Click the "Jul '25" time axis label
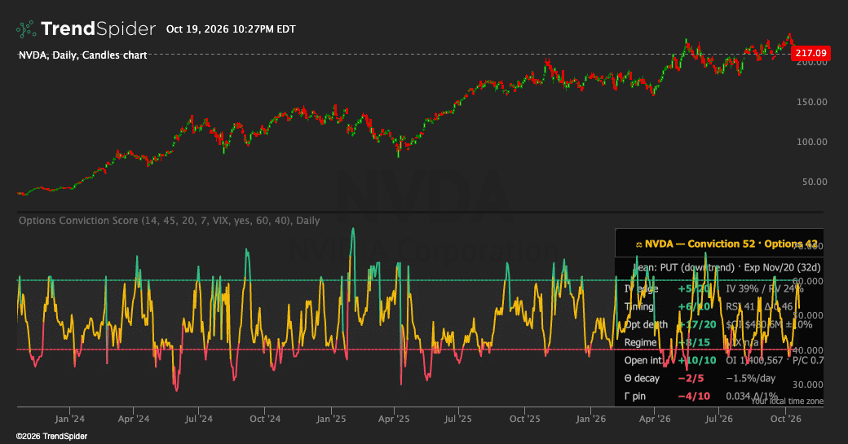848x444 pixels. (x=458, y=419)
